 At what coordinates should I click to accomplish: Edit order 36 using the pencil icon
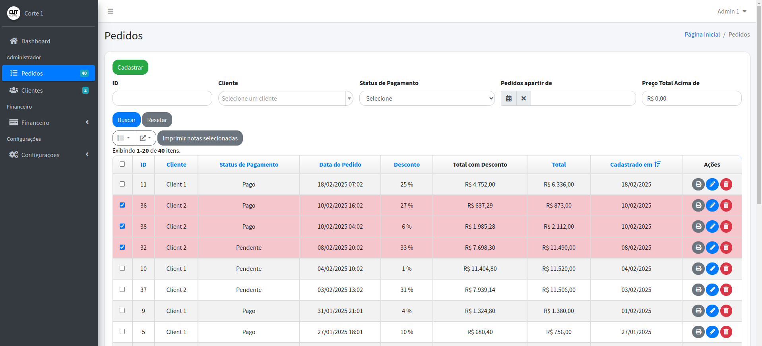(x=712, y=205)
